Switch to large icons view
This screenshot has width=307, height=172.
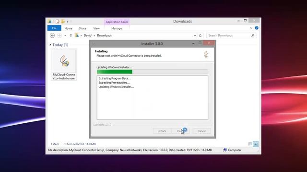[x=256, y=144]
